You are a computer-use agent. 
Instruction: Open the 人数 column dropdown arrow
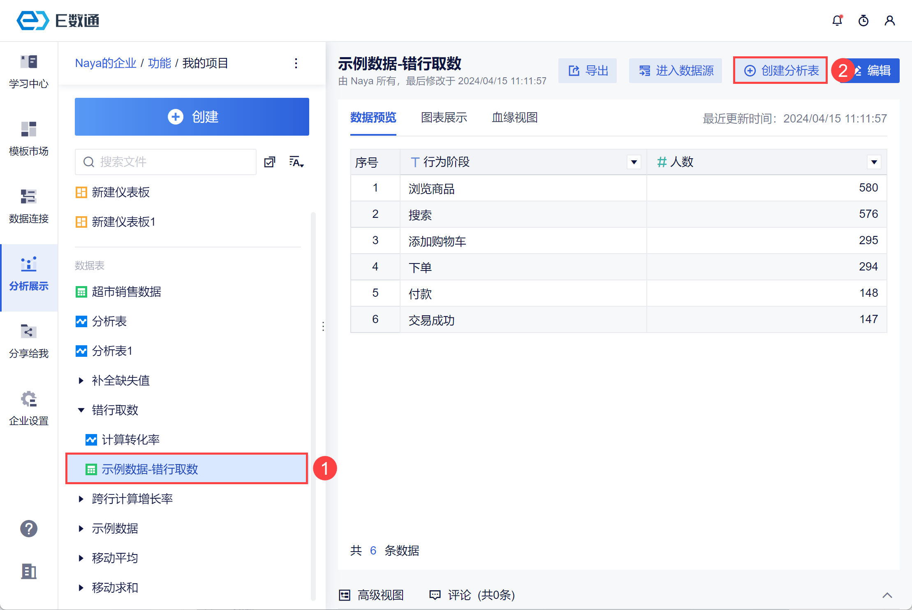(x=874, y=162)
